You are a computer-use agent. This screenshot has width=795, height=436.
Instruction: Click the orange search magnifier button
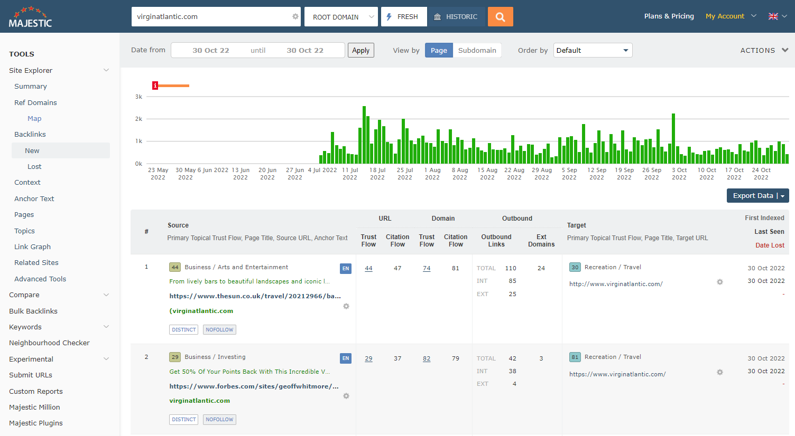coord(500,17)
